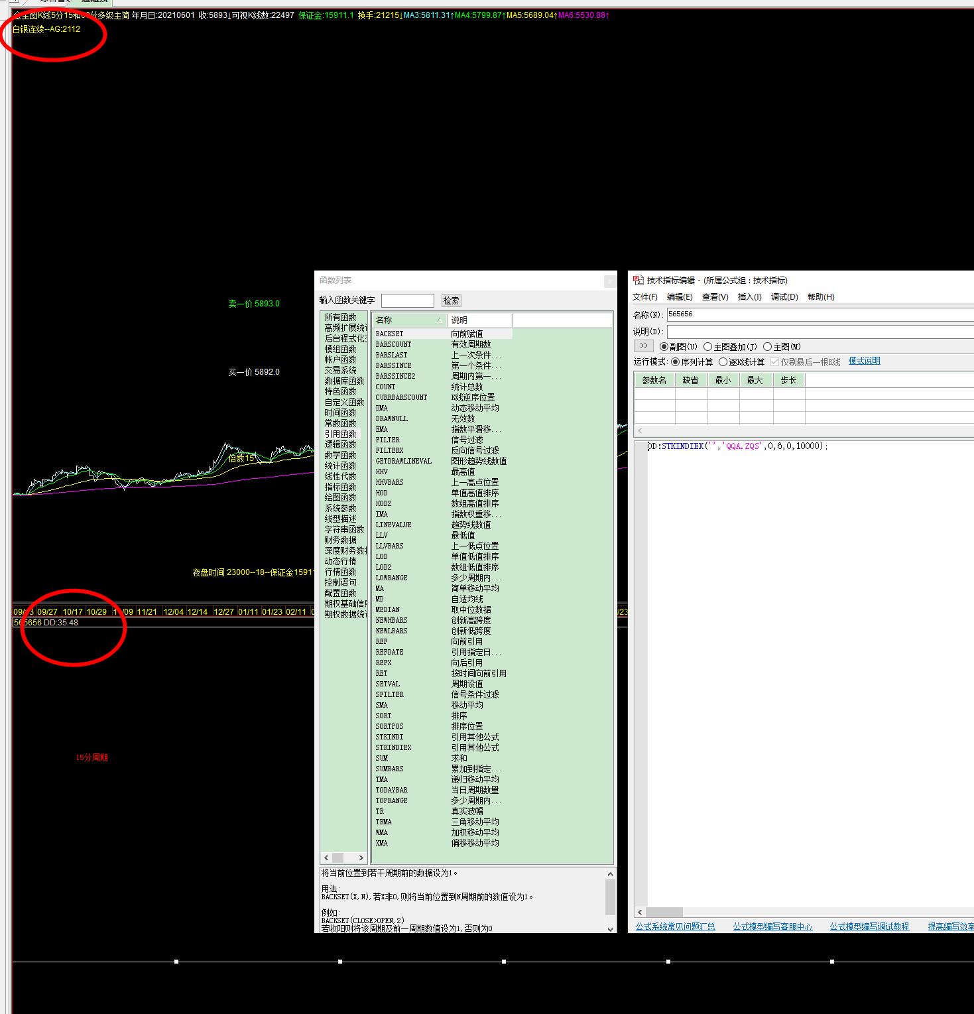Screen dimensions: 974x1014
Task: Click the 检索 search button
Action: click(x=451, y=300)
